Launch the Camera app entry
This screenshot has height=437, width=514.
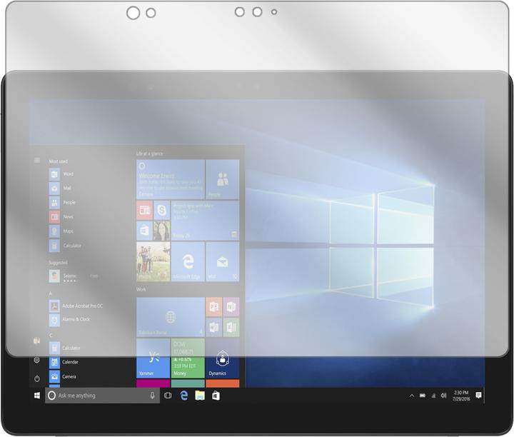click(63, 377)
